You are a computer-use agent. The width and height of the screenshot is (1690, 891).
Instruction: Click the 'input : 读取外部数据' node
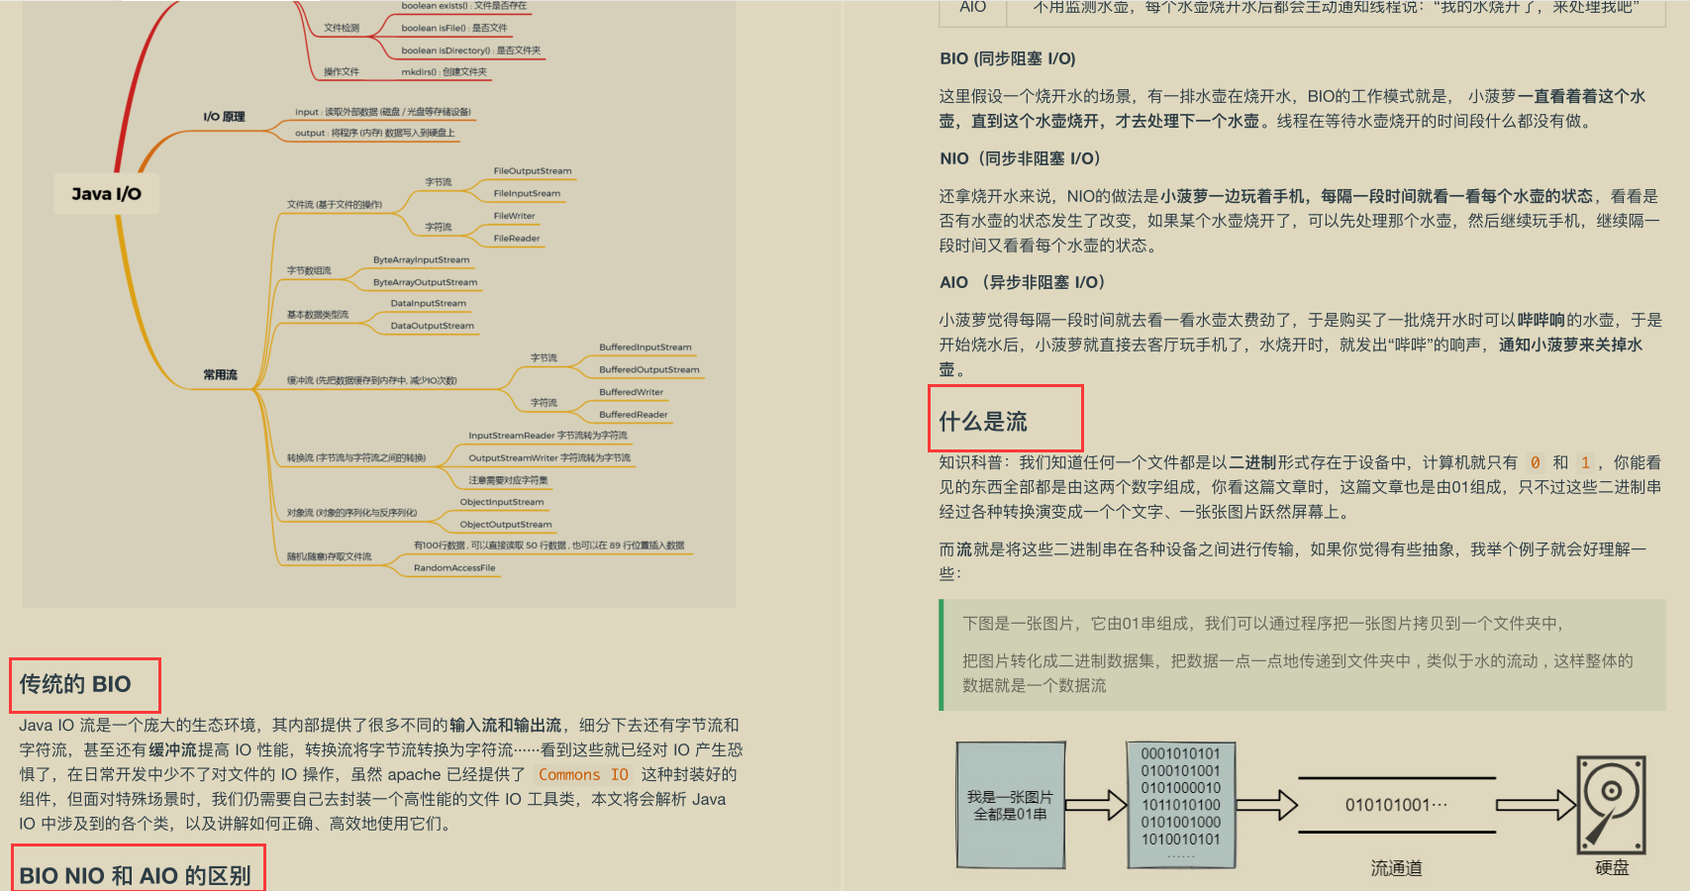click(x=382, y=112)
